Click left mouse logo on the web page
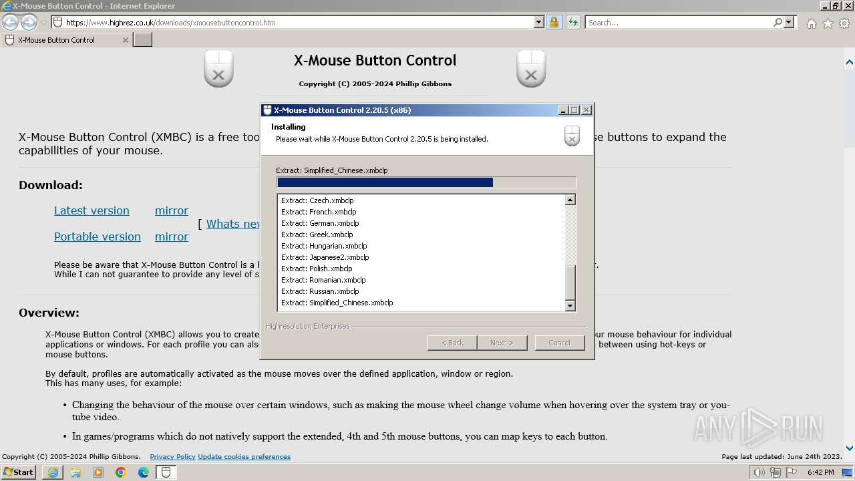Screen dimensions: 855x481 (x=218, y=68)
